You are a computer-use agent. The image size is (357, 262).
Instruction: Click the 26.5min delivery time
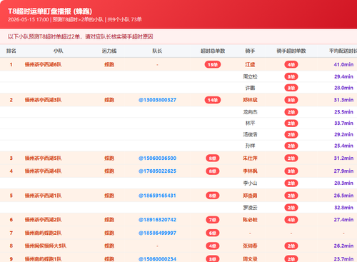343,196
